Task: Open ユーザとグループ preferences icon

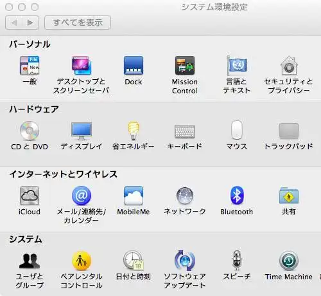Action: 30,261
